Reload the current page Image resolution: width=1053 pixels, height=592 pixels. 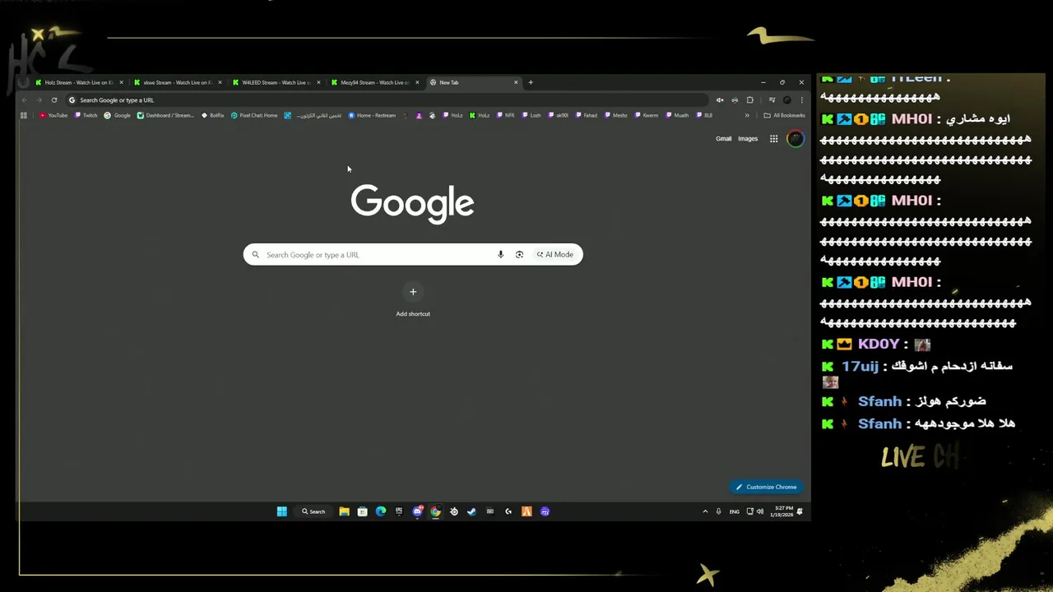tap(54, 100)
